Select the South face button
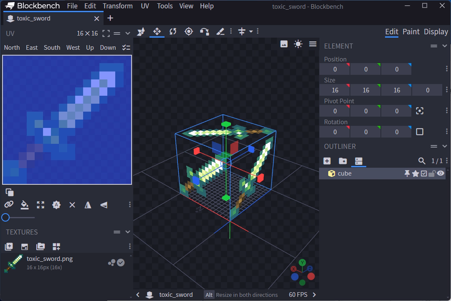 [52, 48]
